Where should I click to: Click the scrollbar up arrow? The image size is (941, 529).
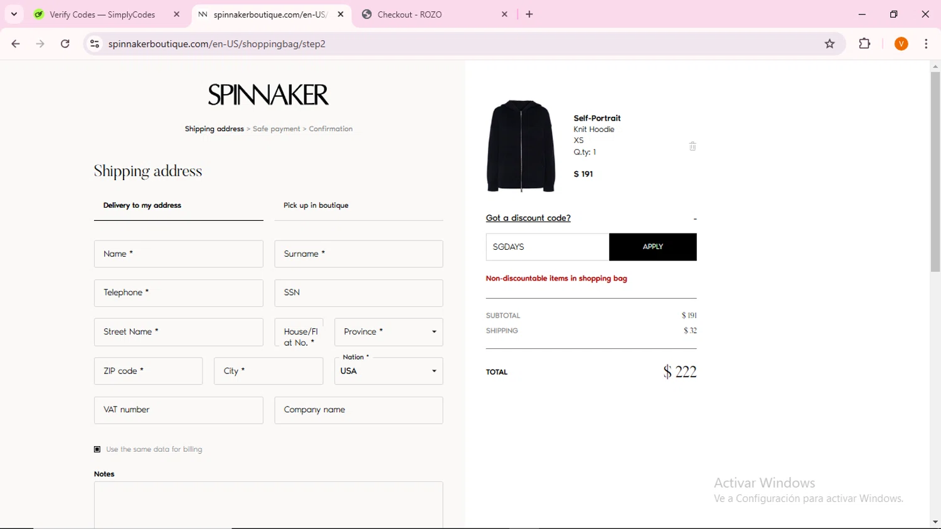point(935,67)
